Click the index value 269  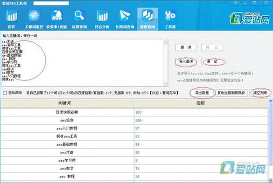pyautogui.click(x=138, y=120)
